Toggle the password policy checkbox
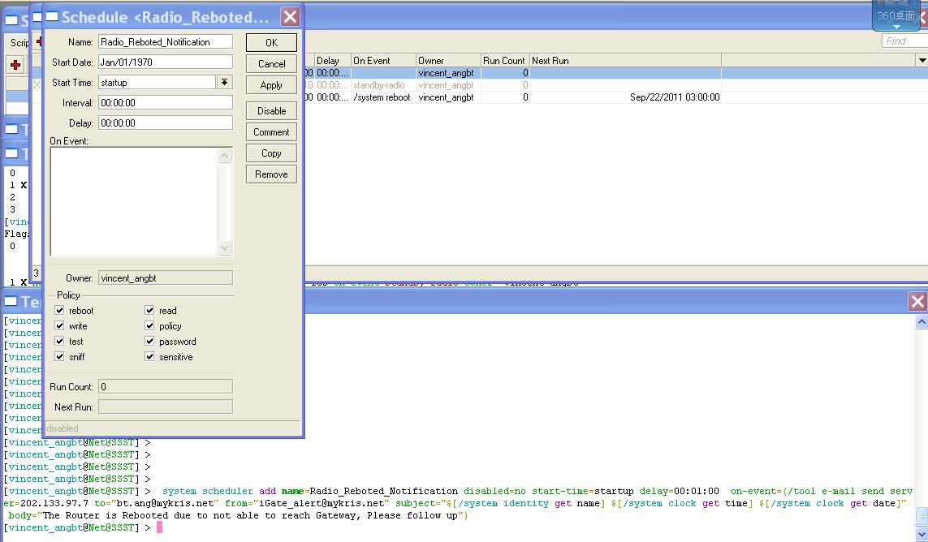 pyautogui.click(x=149, y=341)
